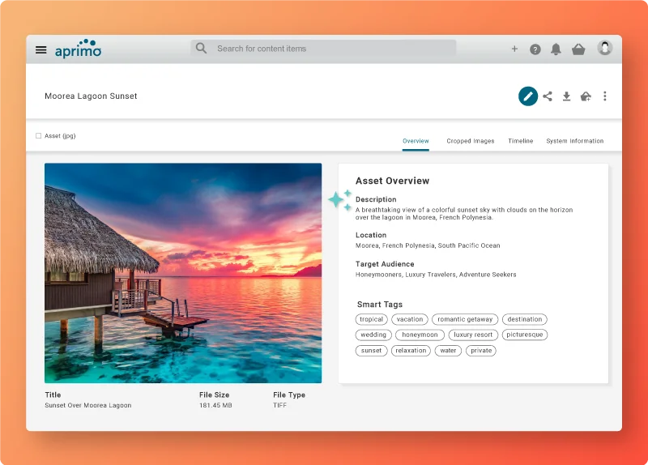Select the destination smart tag

tap(524, 319)
